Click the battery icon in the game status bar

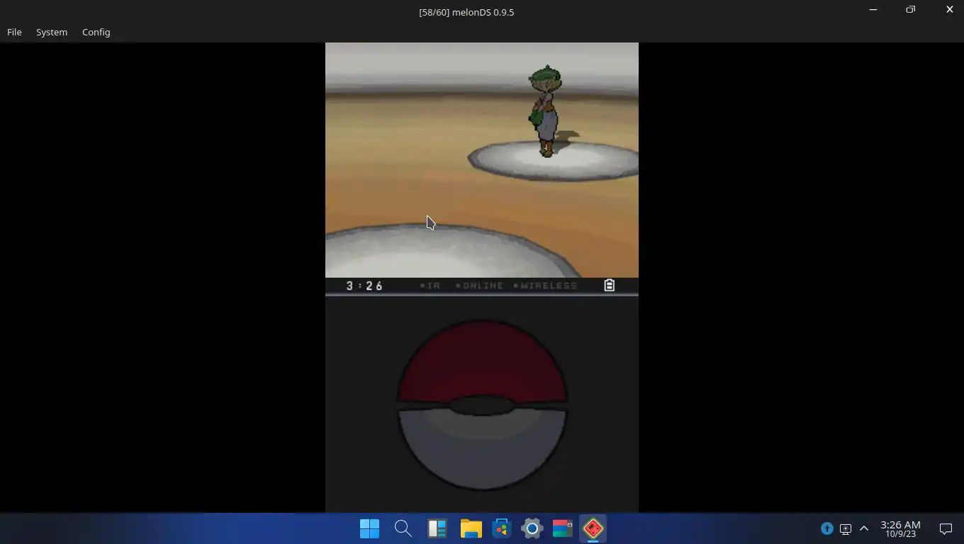[x=609, y=285]
